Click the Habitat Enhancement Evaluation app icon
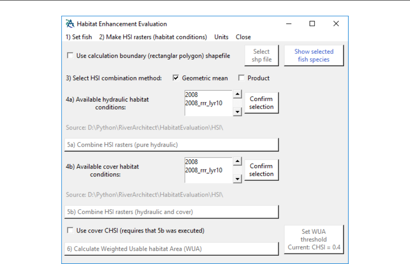The width and height of the screenshot is (410, 264). [x=70, y=24]
